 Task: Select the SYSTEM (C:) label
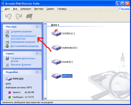click(68, 33)
